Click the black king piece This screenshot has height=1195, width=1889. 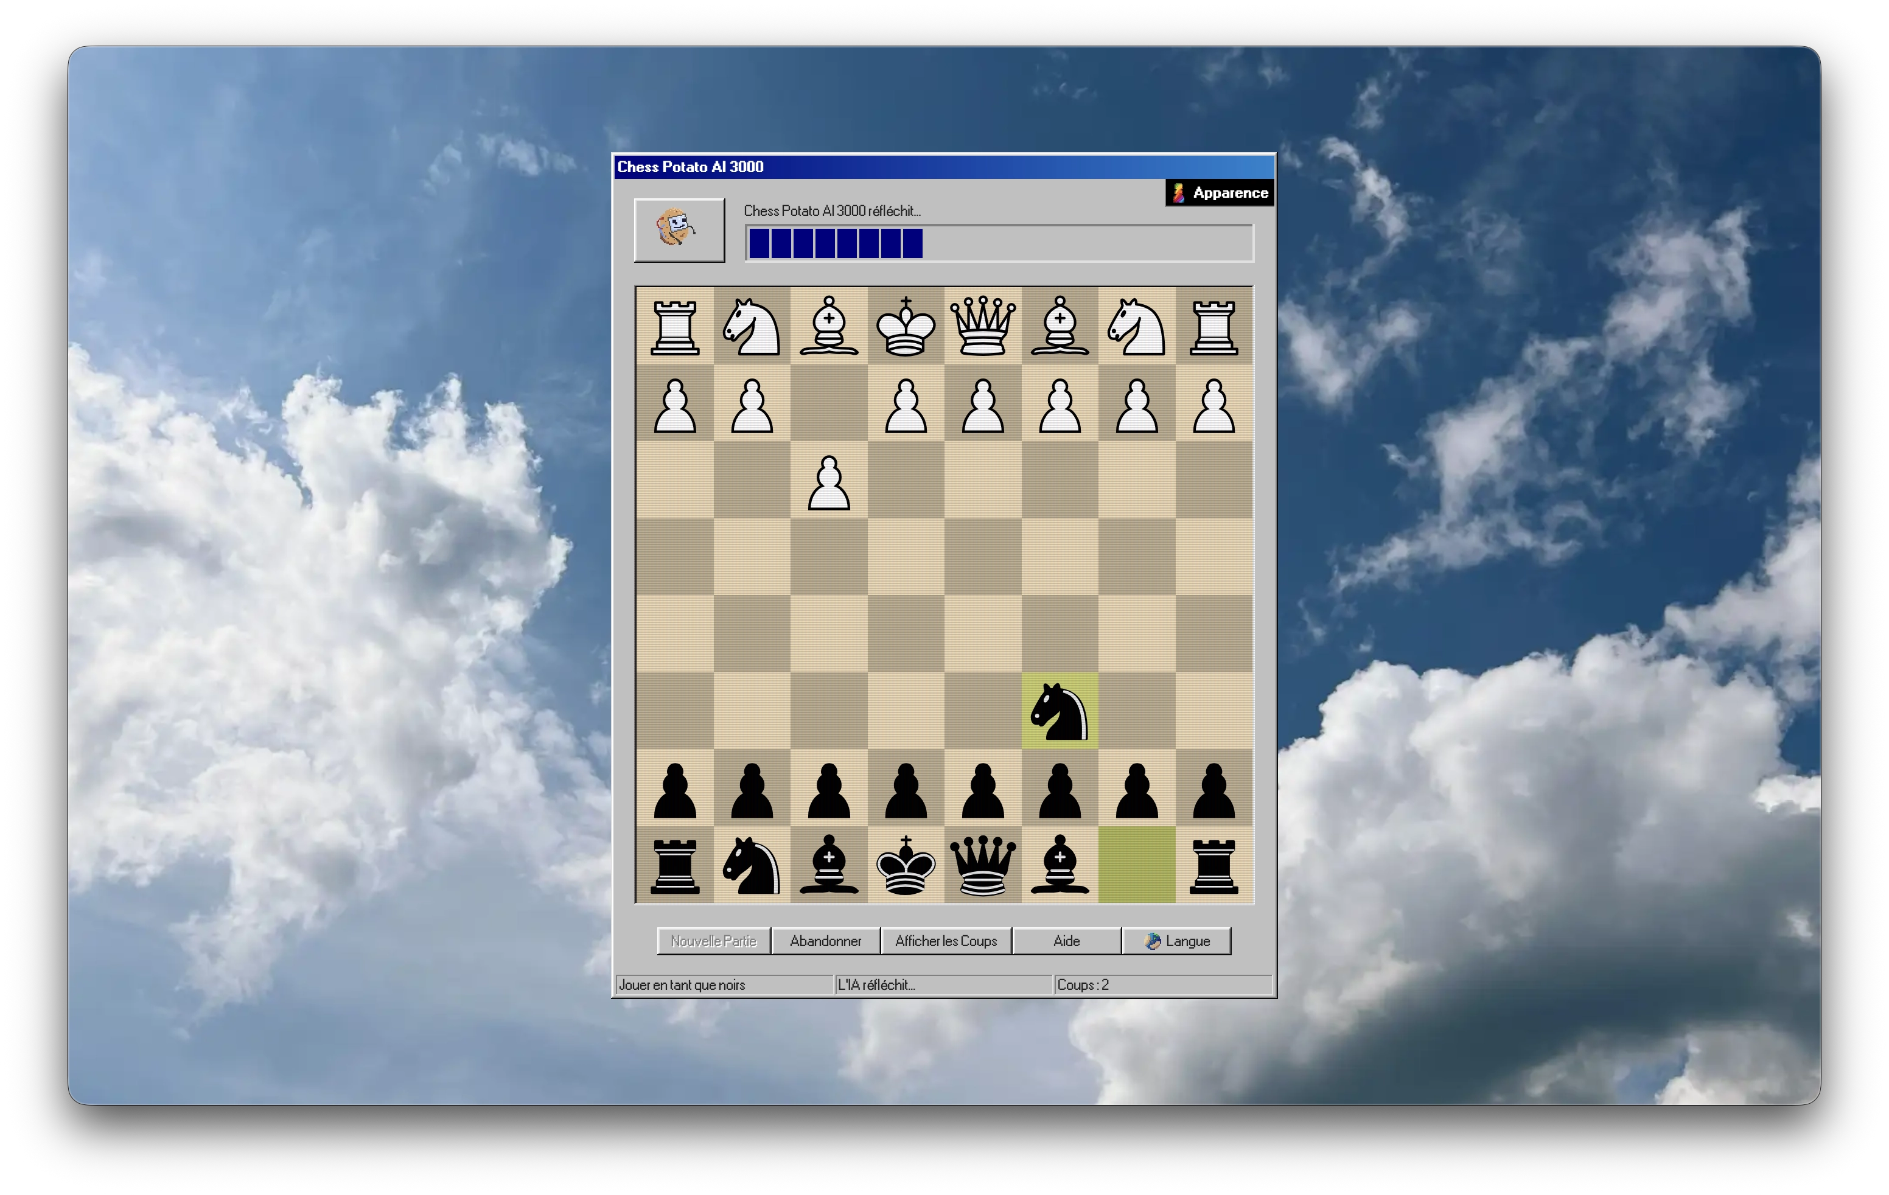906,869
